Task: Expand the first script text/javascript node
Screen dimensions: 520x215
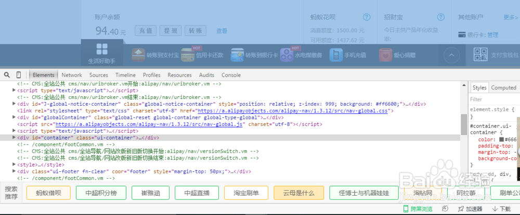Action: point(14,90)
